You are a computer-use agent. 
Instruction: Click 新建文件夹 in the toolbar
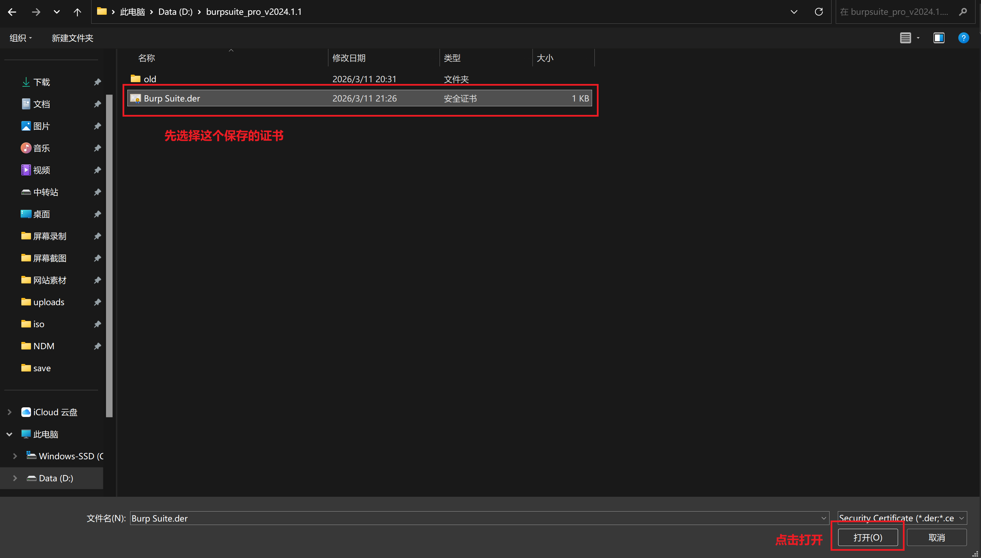pos(72,38)
